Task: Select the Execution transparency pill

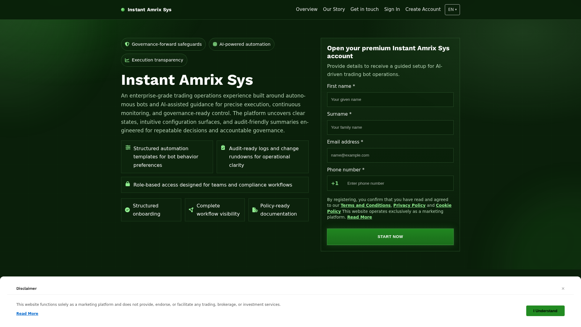Action: tap(154, 60)
